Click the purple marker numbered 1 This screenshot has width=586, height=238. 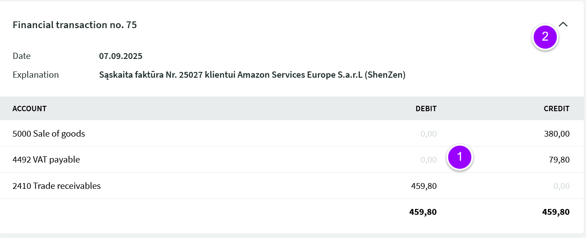tap(460, 157)
